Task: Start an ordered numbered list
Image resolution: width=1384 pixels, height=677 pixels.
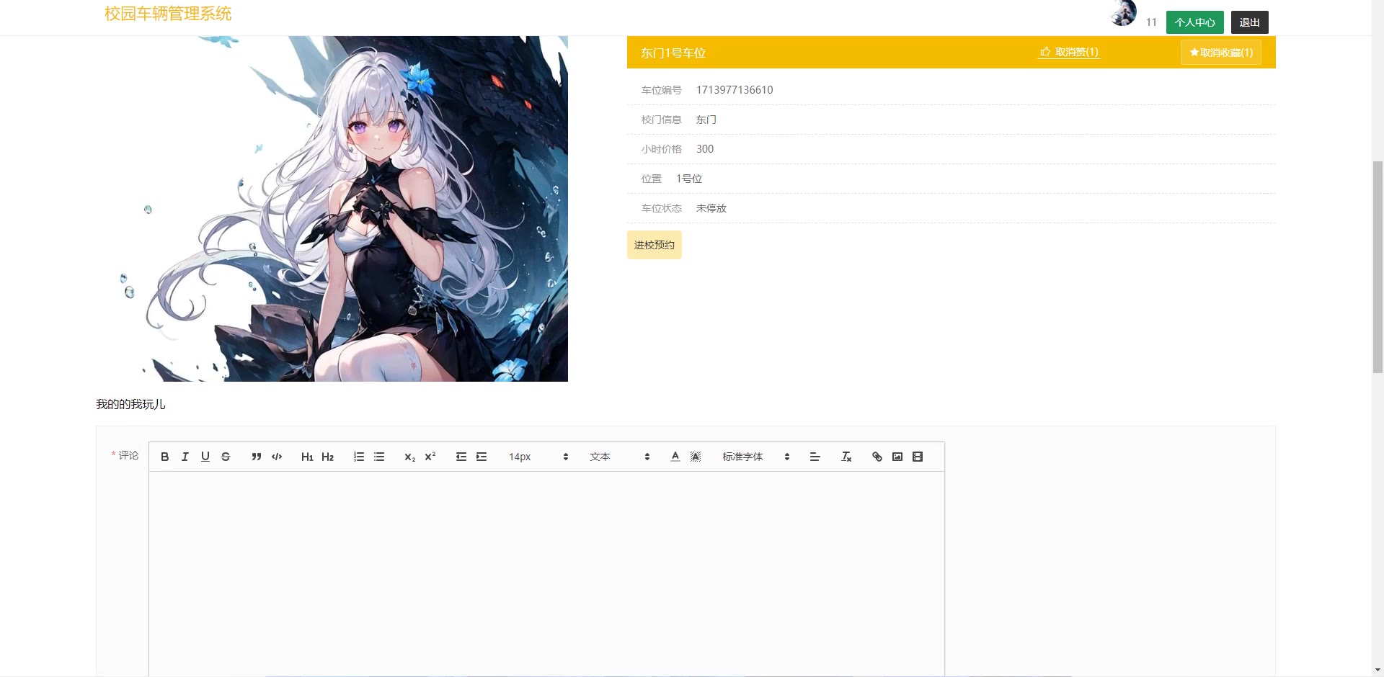Action: pos(359,457)
